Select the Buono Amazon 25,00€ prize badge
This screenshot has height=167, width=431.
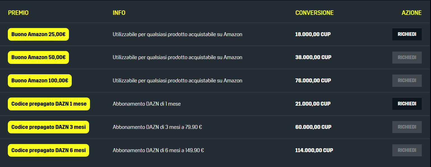tap(38, 34)
